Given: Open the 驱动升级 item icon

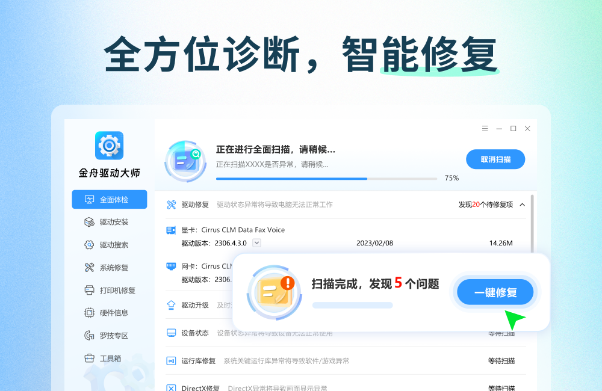Looking at the screenshot, I should coord(170,304).
